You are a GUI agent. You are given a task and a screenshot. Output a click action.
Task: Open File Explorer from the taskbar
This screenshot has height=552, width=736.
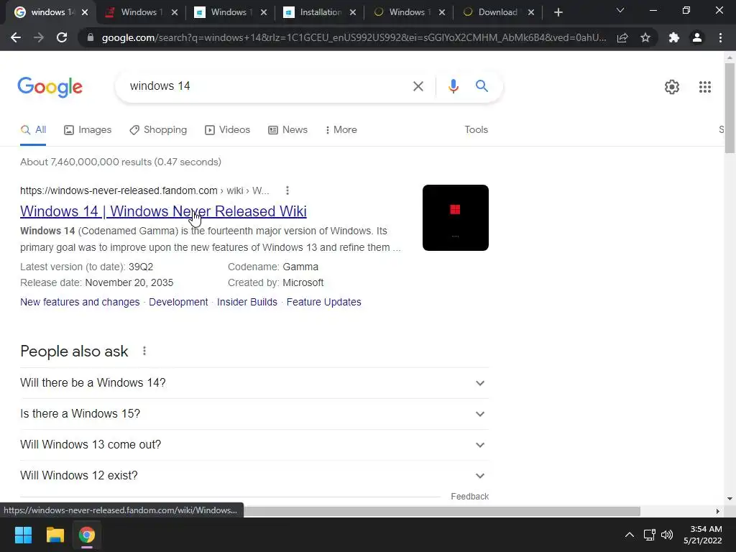coord(55,535)
